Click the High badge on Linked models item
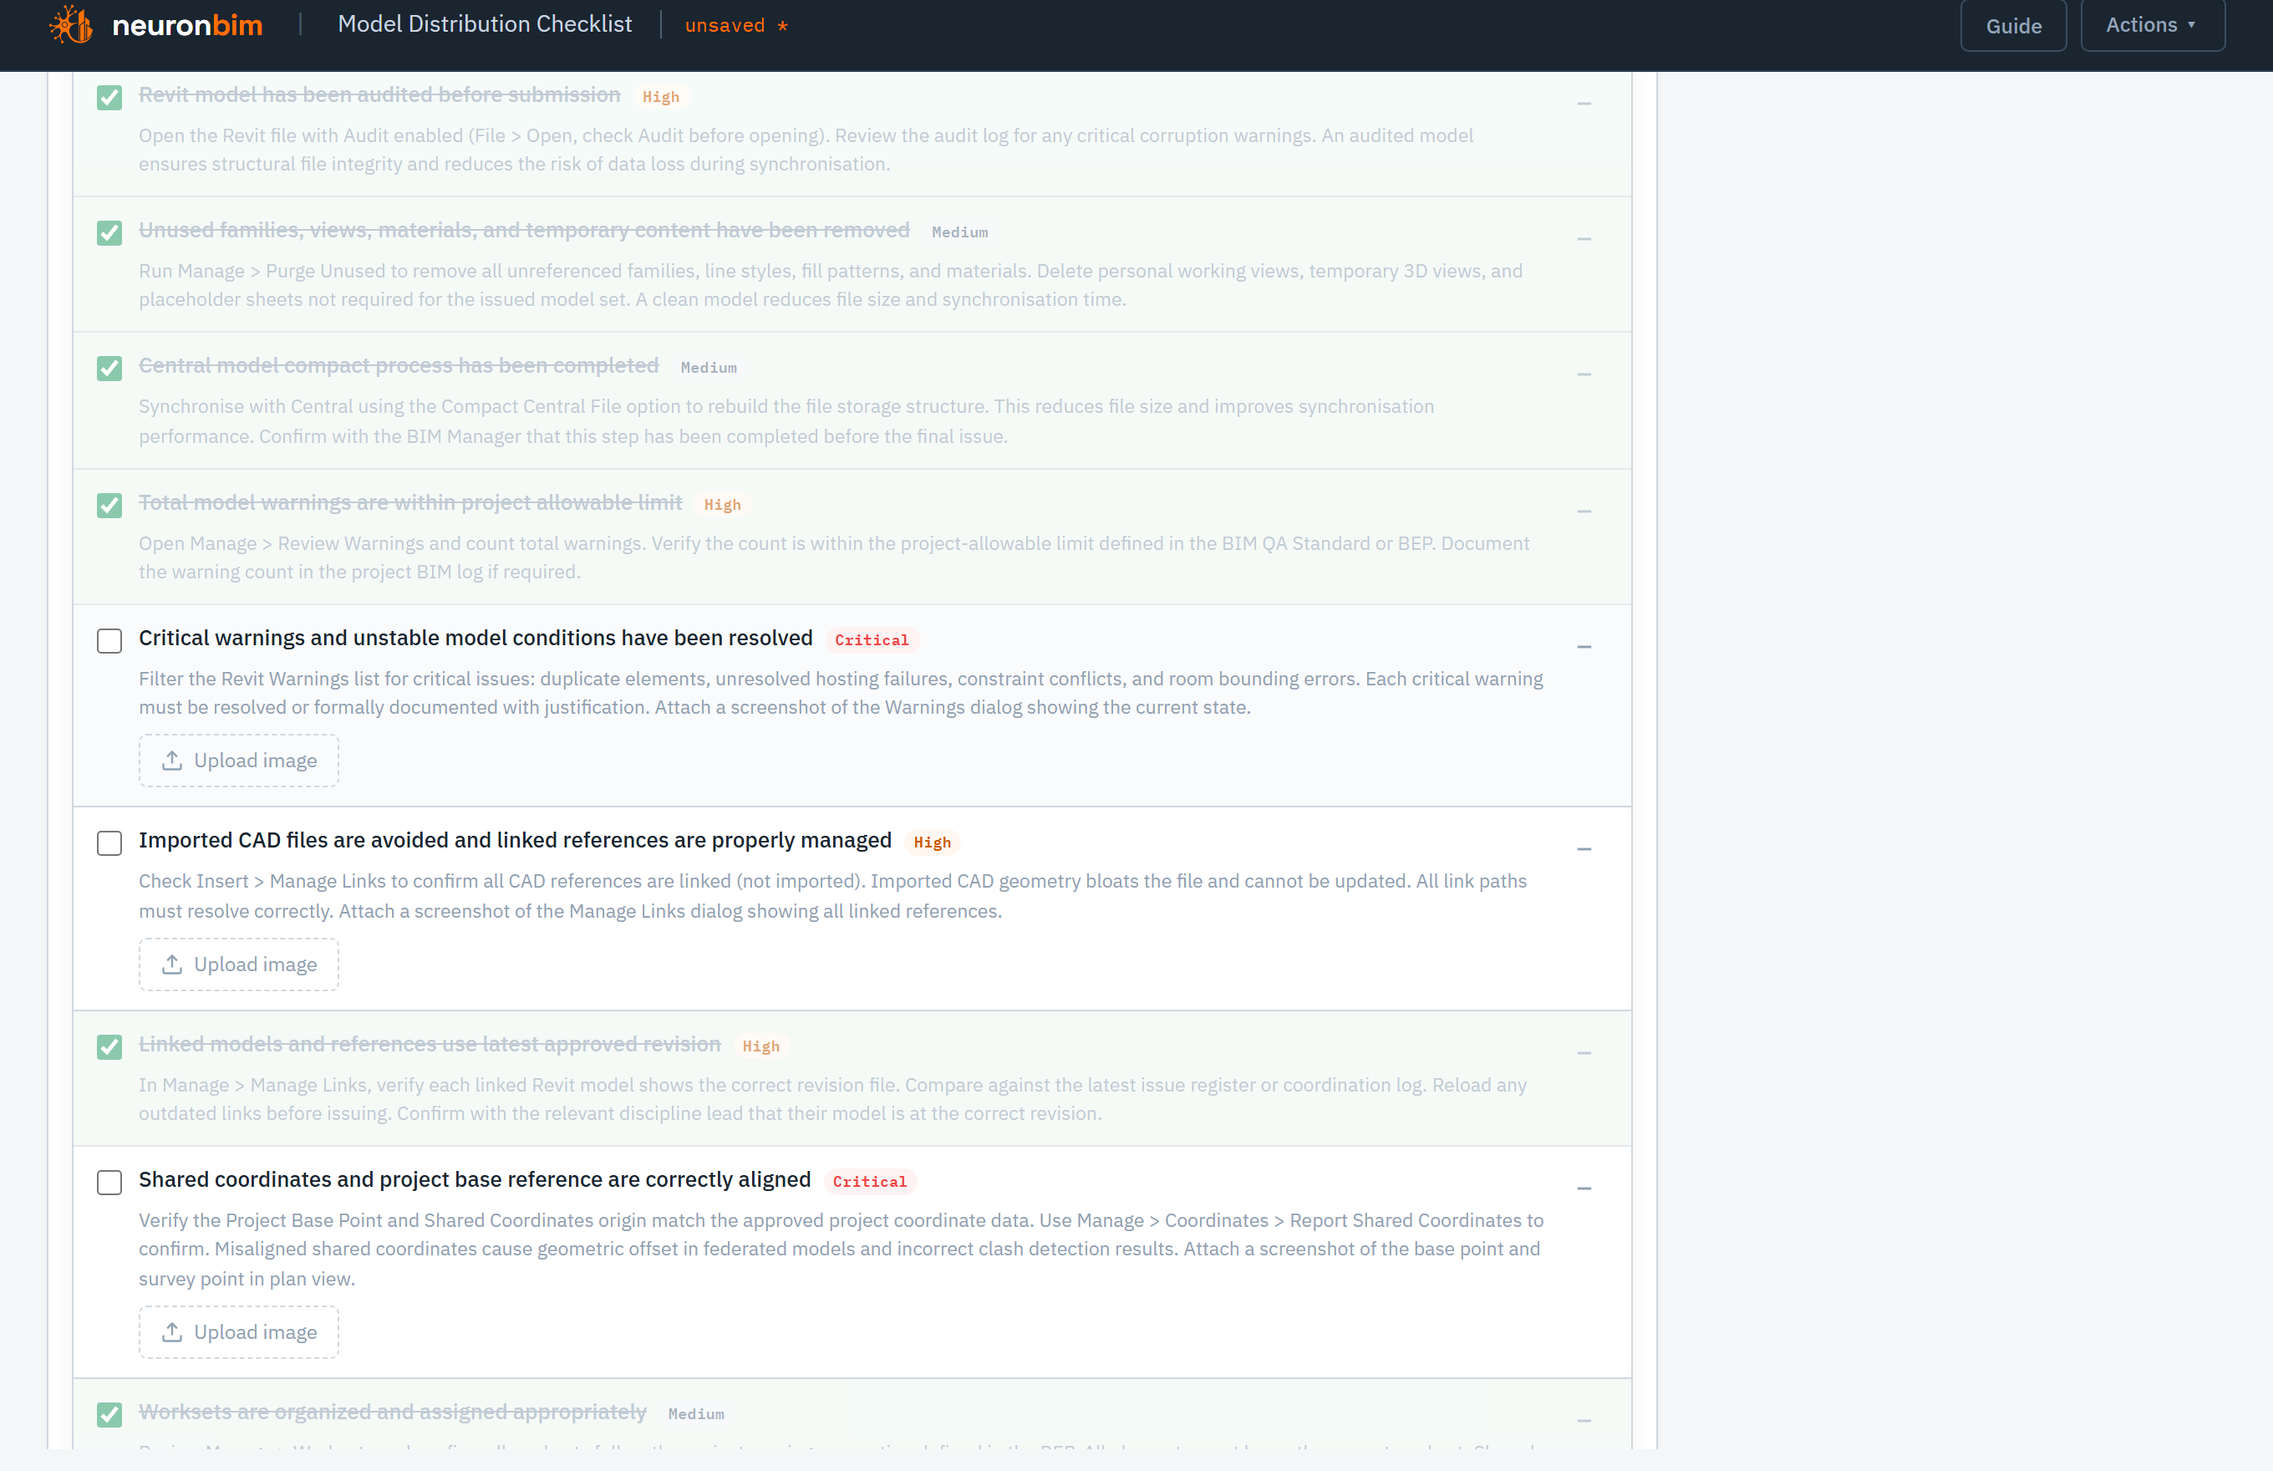The width and height of the screenshot is (2273, 1471). pos(761,1047)
